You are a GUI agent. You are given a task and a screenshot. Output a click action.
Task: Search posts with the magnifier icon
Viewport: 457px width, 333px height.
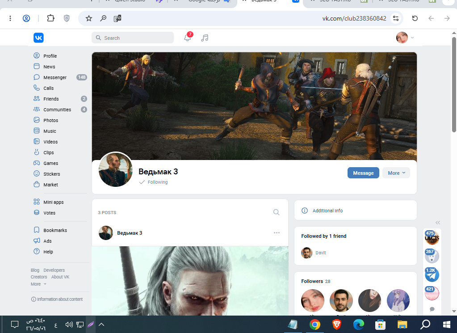pyautogui.click(x=276, y=212)
